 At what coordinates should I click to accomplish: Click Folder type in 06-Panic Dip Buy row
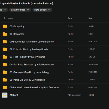[71, 80]
